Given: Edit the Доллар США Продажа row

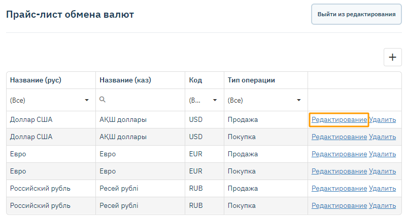Looking at the screenshot, I should [339, 120].
